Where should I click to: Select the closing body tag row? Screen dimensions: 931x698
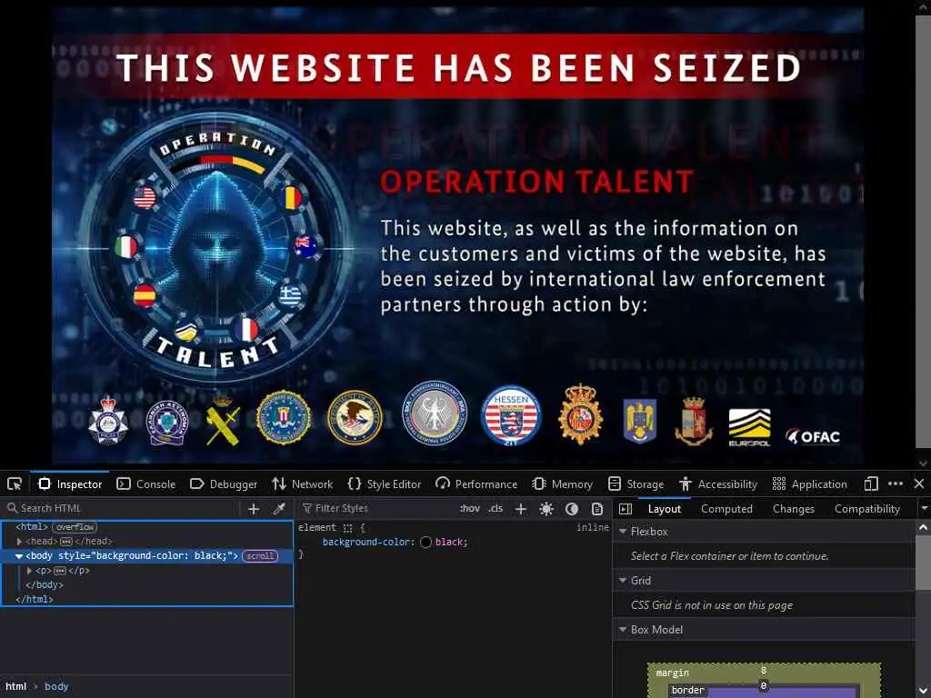pos(146,584)
